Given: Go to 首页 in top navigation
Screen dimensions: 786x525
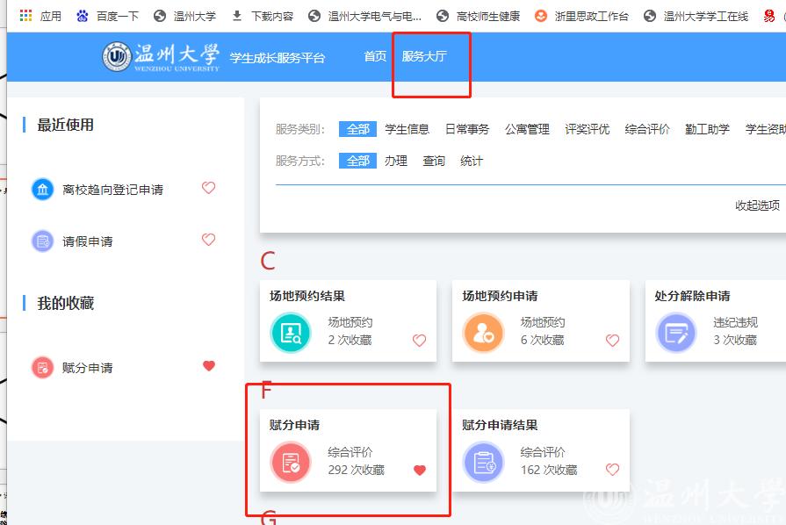Looking at the screenshot, I should click(x=375, y=56).
